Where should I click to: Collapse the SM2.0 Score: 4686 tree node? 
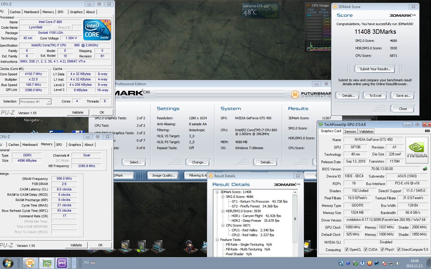pos(223,197)
